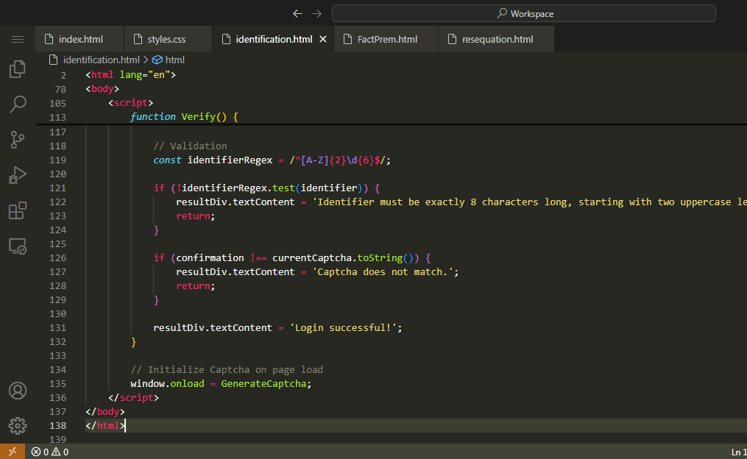This screenshot has height=459, width=747.
Task: Open the Accounts menu icon
Action: click(18, 390)
